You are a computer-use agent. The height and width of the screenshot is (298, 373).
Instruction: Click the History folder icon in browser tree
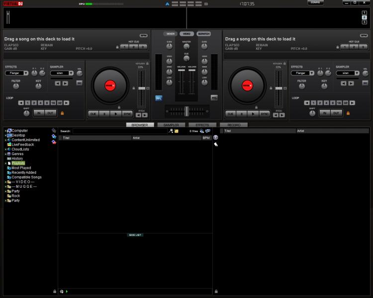[8, 158]
